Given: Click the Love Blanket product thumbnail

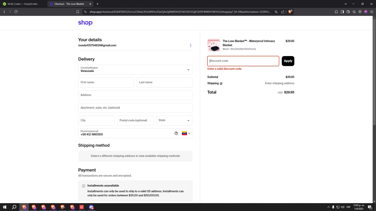Looking at the screenshot, I should tap(214, 45).
